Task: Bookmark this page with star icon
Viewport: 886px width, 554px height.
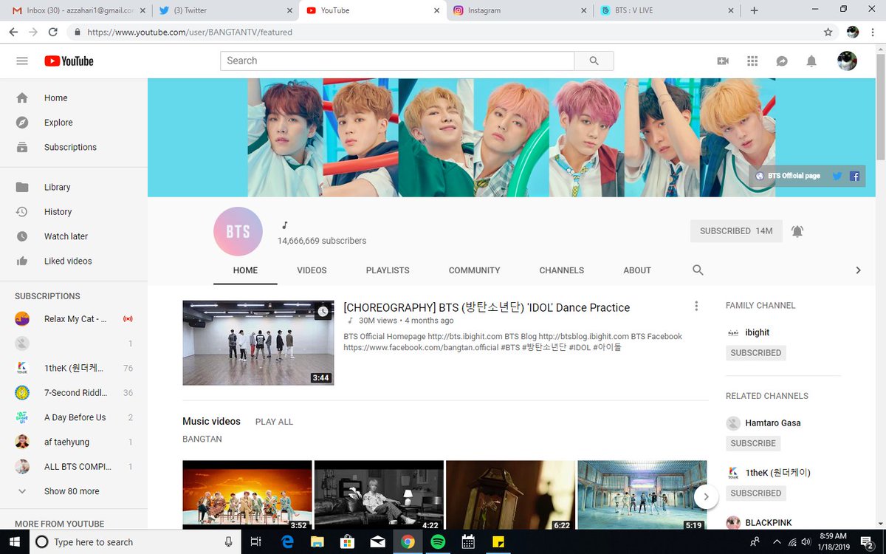Action: click(828, 33)
